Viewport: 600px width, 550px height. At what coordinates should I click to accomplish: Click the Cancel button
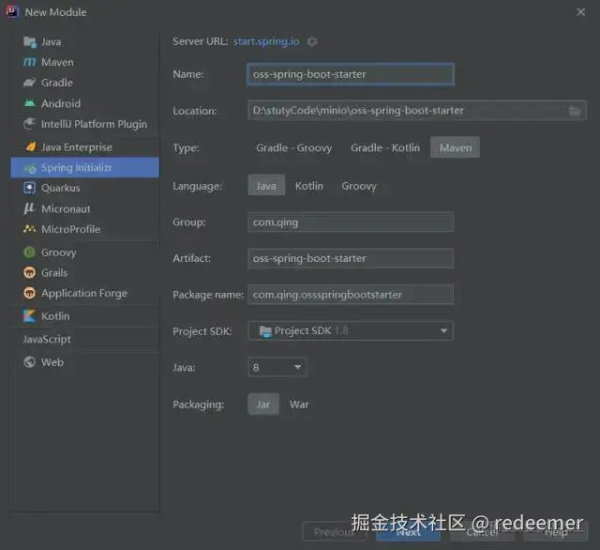pyautogui.click(x=482, y=531)
